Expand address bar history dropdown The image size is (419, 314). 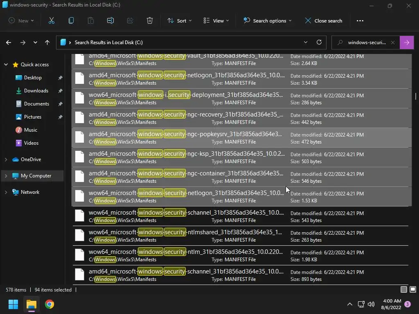(x=305, y=42)
